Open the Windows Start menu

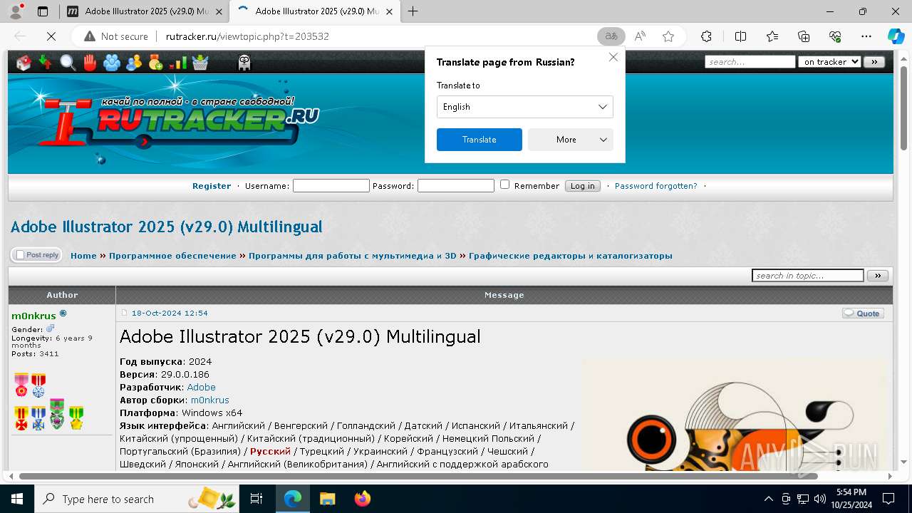tap(16, 499)
